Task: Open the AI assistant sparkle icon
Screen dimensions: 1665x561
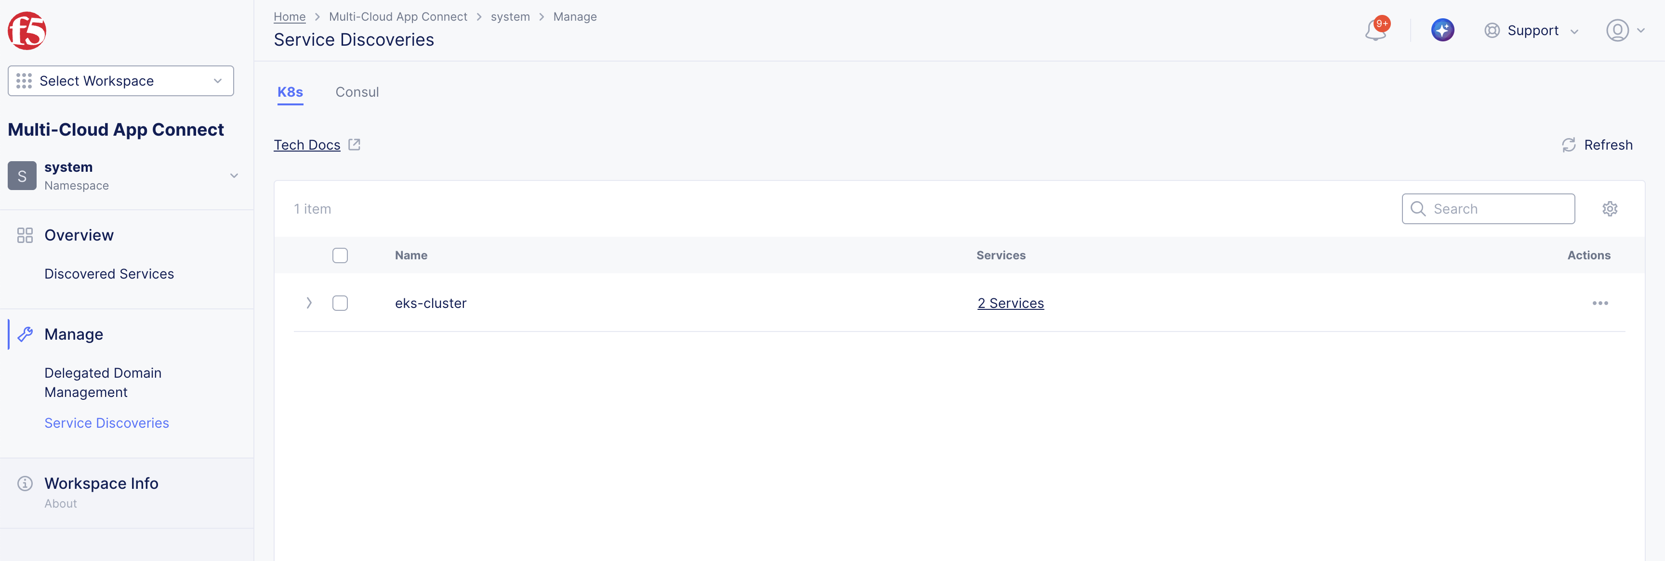Action: tap(1442, 30)
